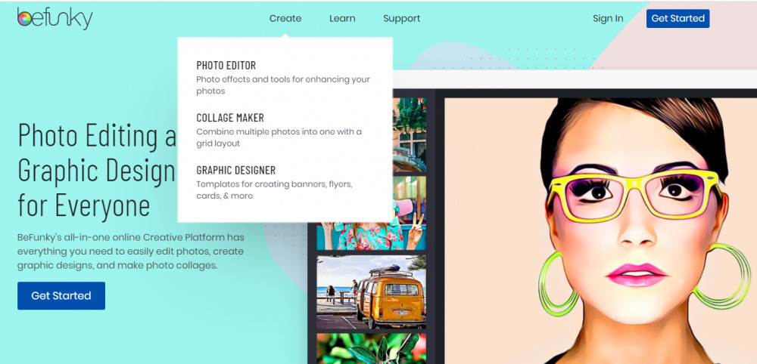Select Collage Maker from the menu
The height and width of the screenshot is (364, 757).
[230, 118]
